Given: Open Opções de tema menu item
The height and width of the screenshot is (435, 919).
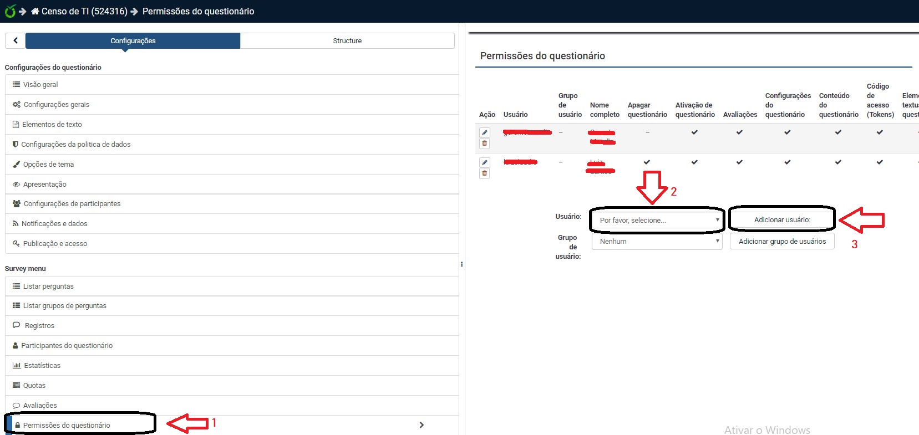Looking at the screenshot, I should pos(232,164).
